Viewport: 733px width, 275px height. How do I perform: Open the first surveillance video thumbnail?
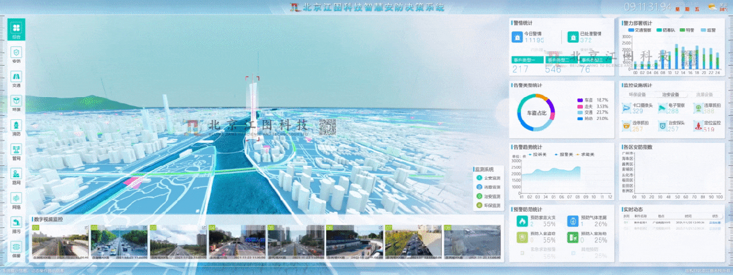(x=60, y=242)
